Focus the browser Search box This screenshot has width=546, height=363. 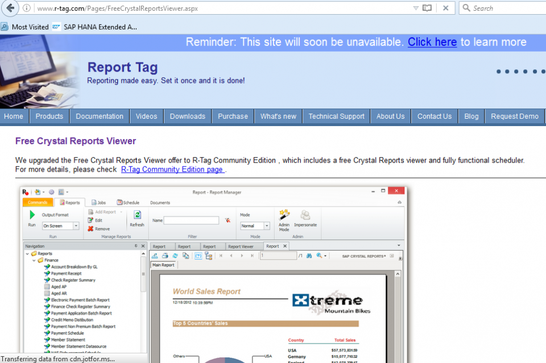[503, 8]
